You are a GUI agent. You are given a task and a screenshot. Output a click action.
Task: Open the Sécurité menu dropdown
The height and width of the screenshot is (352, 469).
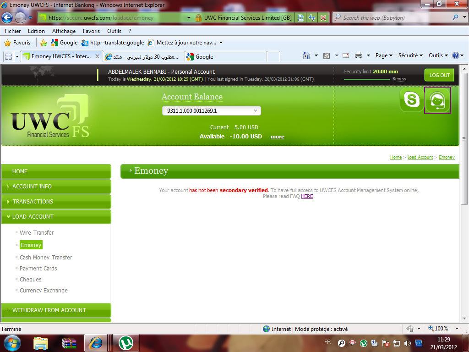pos(410,55)
